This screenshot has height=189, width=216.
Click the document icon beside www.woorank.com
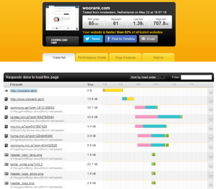pos(6,99)
